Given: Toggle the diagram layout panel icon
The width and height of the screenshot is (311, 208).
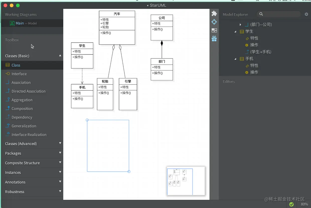Looking at the screenshot, I should (214, 30).
